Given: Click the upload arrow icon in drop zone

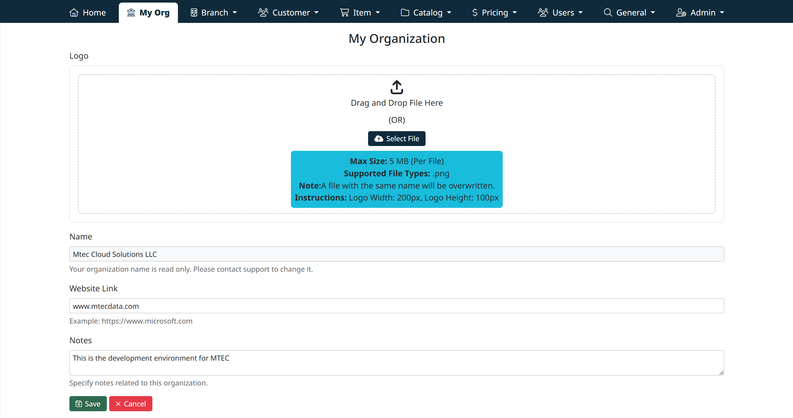Looking at the screenshot, I should pos(396,87).
